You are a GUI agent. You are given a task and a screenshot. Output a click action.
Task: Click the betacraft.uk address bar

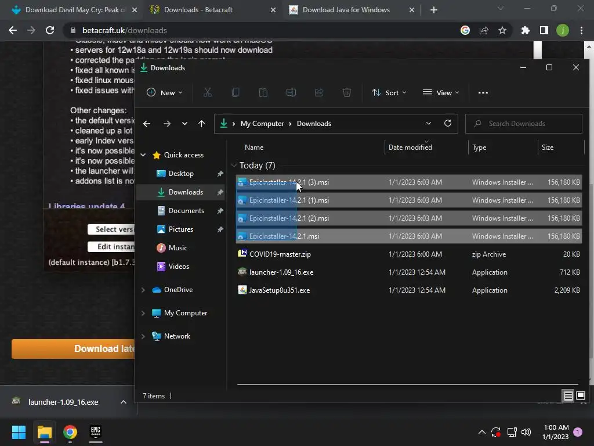262,30
